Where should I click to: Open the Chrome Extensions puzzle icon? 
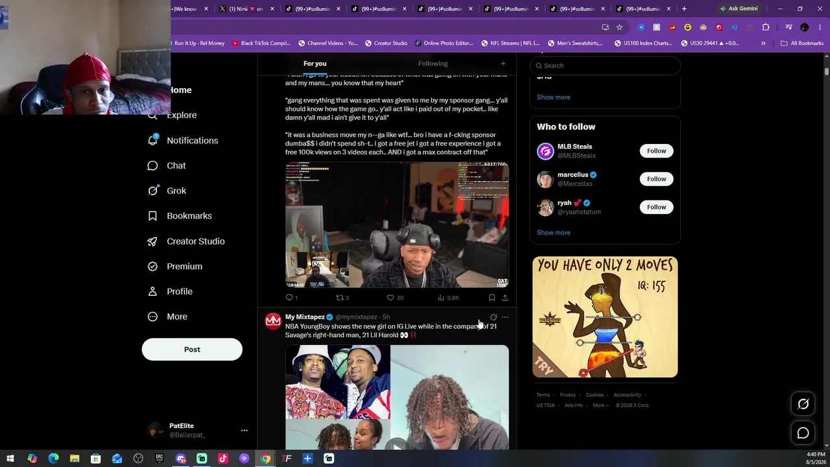coord(766,27)
